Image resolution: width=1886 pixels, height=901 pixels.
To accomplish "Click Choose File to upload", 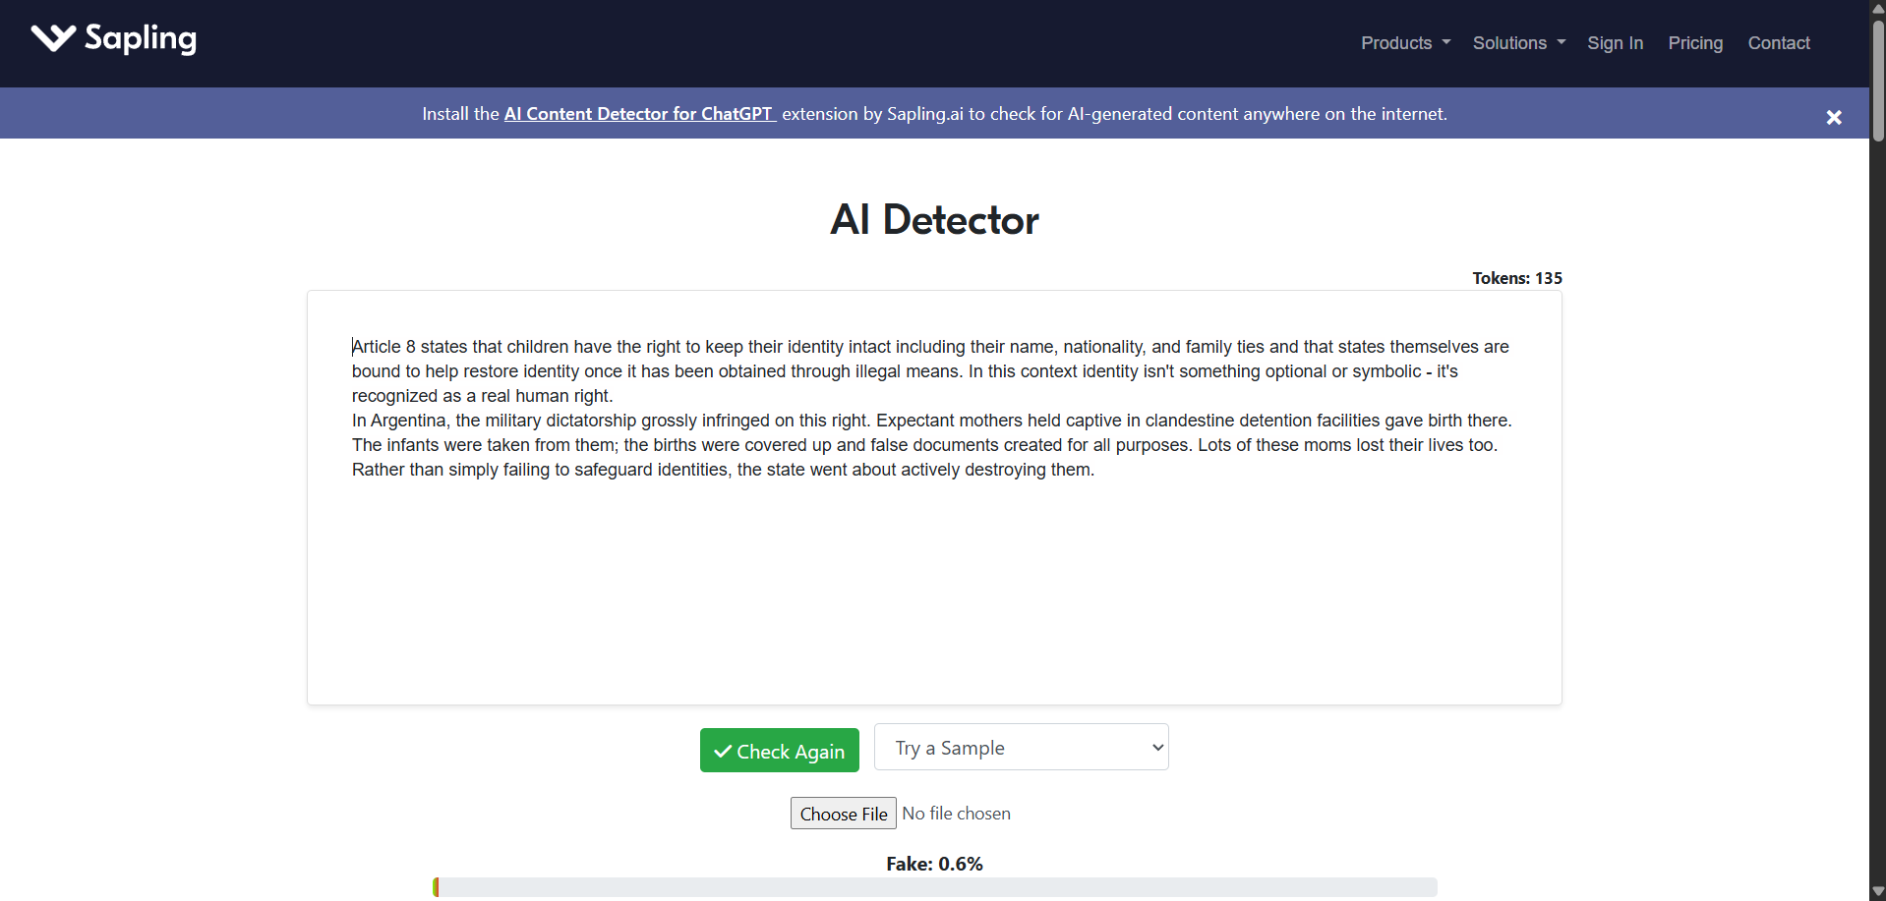I will coord(844,814).
